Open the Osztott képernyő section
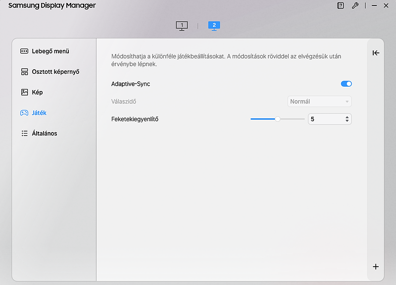The image size is (396, 285). [55, 72]
